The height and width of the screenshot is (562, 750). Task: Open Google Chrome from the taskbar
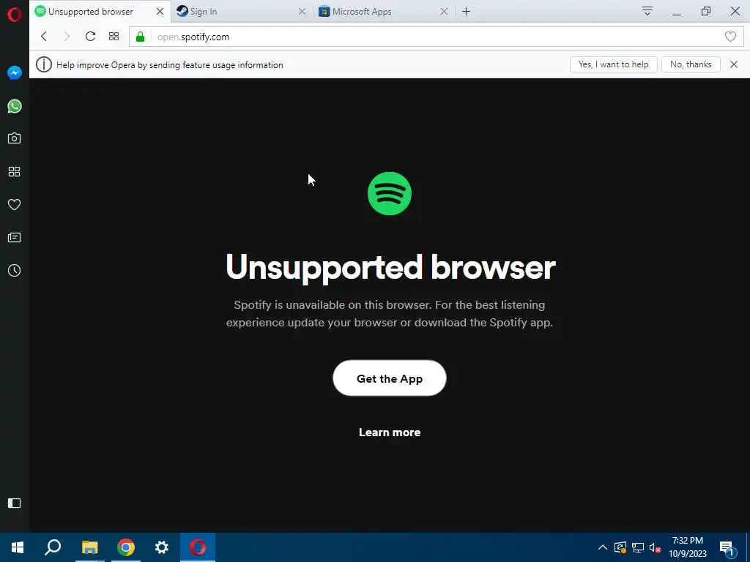click(126, 547)
